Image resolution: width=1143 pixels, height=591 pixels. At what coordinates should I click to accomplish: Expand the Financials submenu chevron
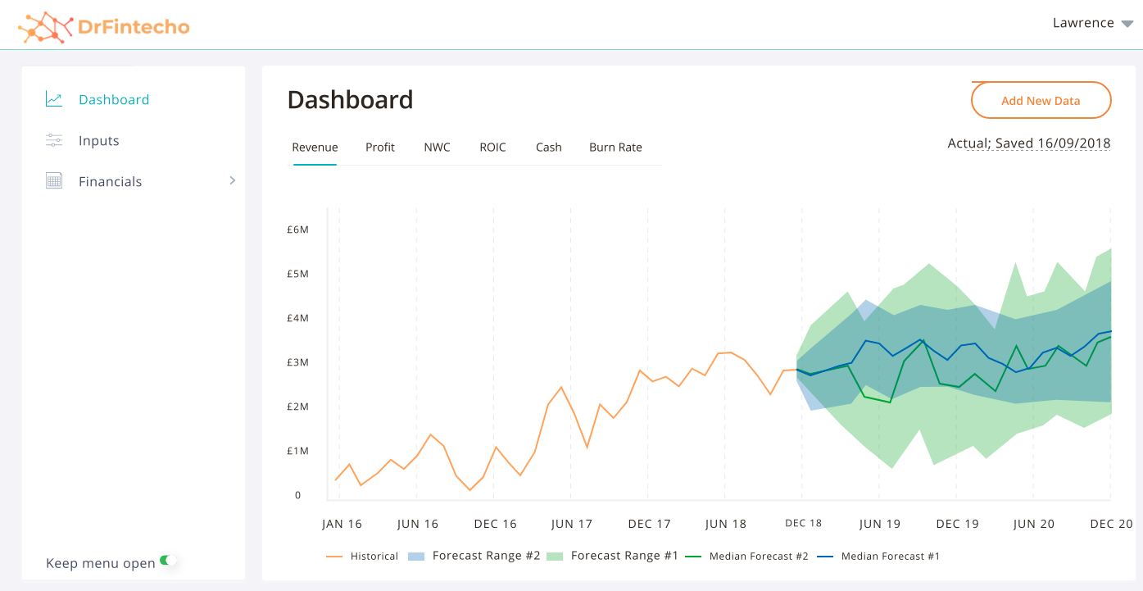(x=233, y=180)
